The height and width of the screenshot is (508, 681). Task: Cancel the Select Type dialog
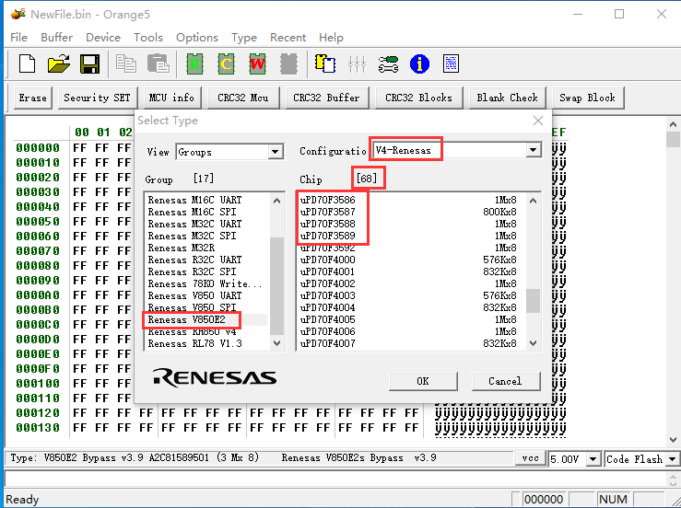(506, 381)
